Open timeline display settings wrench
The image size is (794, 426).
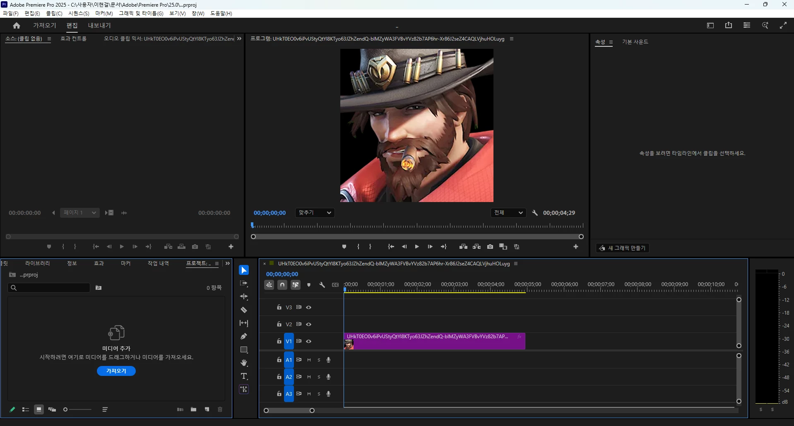[x=322, y=285]
